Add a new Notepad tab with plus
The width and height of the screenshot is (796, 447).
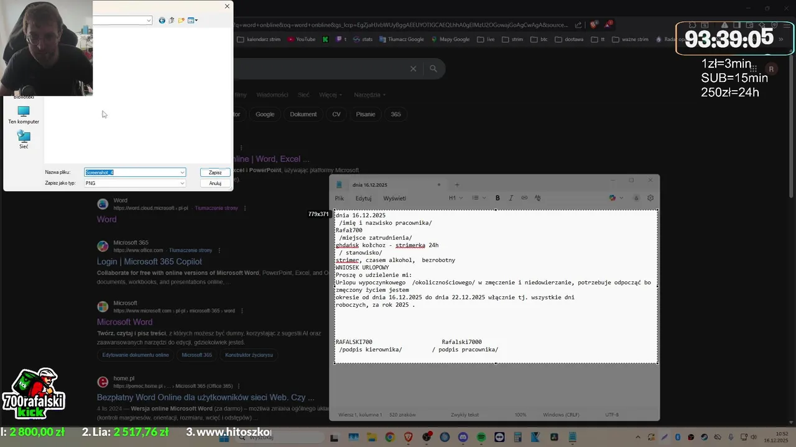coord(457,184)
